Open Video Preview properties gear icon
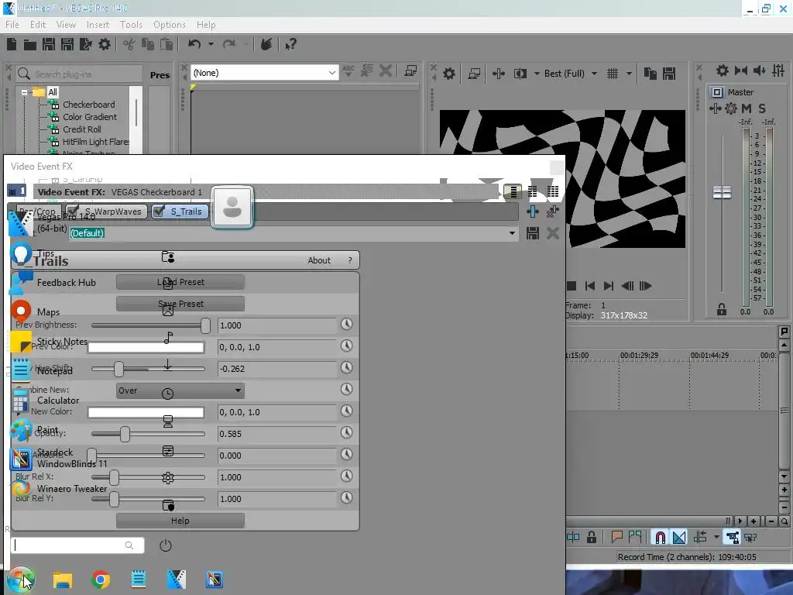The width and height of the screenshot is (793, 595). [x=449, y=74]
